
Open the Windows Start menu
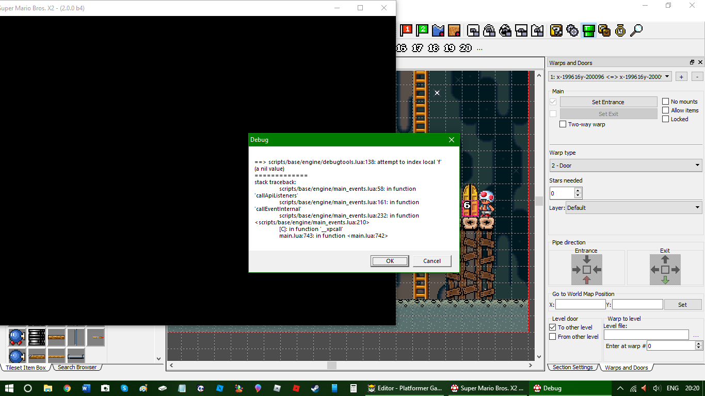point(9,388)
